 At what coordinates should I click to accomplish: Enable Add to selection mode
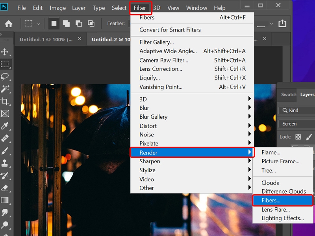click(65, 24)
